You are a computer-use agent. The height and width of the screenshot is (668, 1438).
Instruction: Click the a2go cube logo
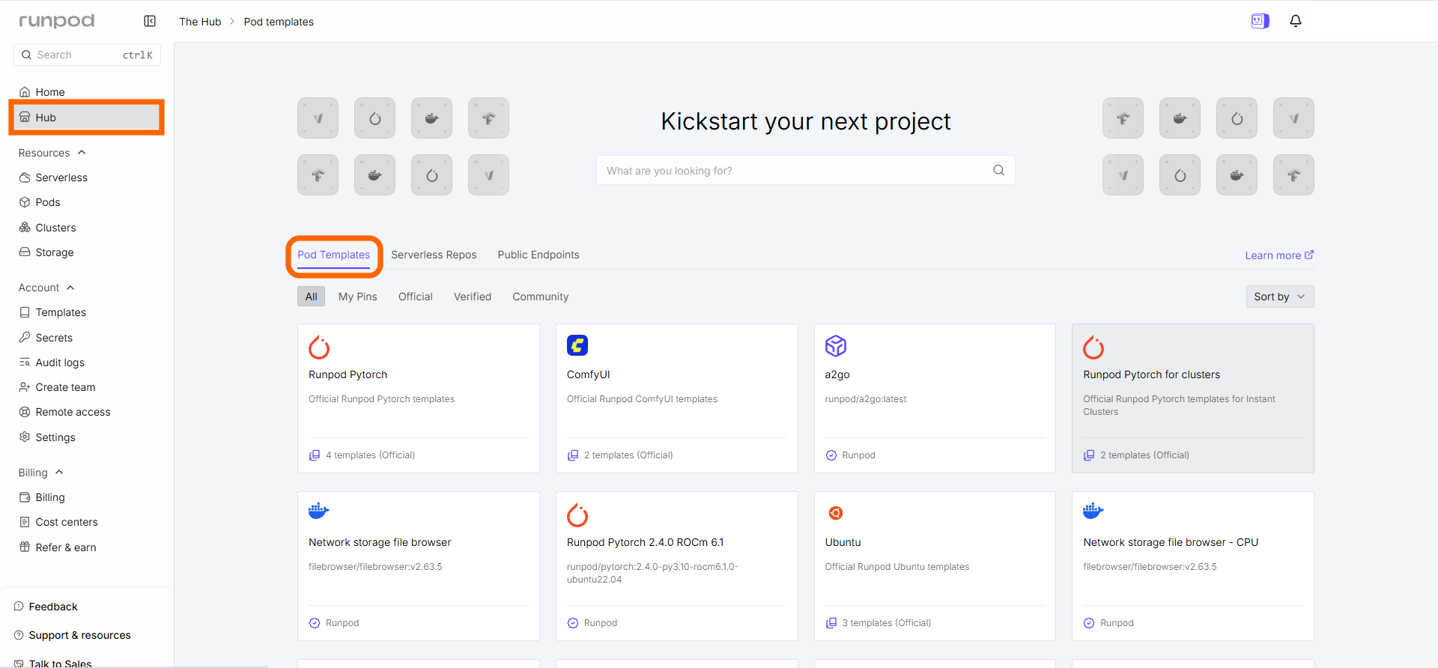point(836,346)
